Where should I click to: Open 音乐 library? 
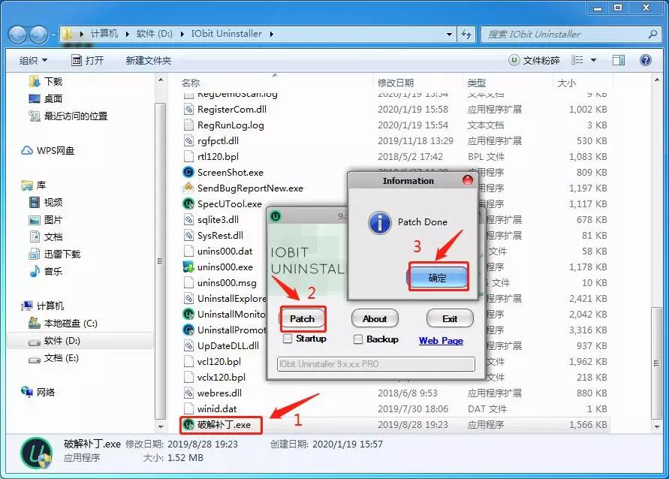click(46, 271)
